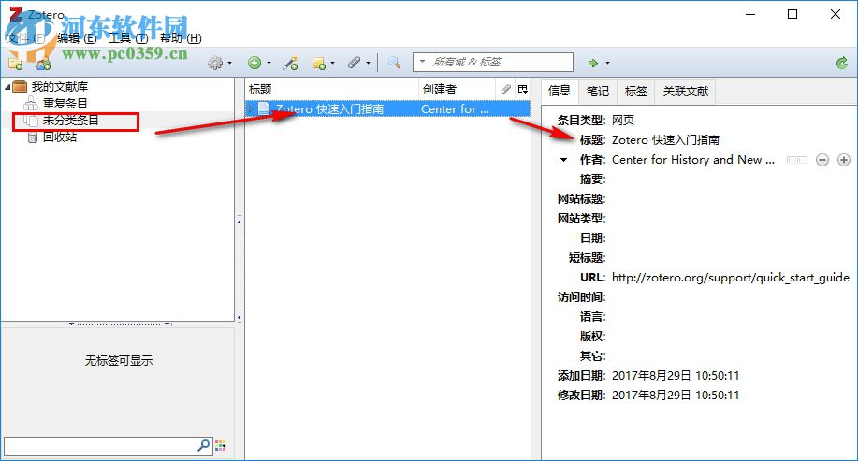Click the empty 摘要 field

[x=731, y=180]
